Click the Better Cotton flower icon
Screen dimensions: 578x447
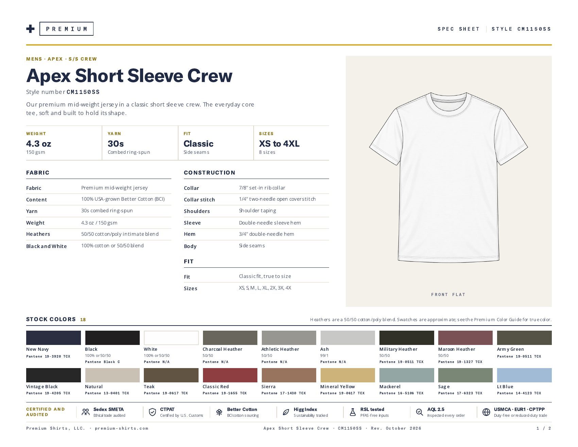pyautogui.click(x=219, y=412)
